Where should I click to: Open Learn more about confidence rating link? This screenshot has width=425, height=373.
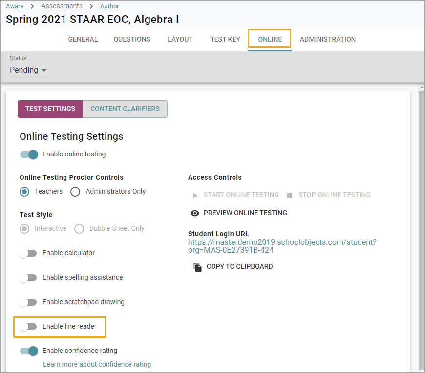97,364
